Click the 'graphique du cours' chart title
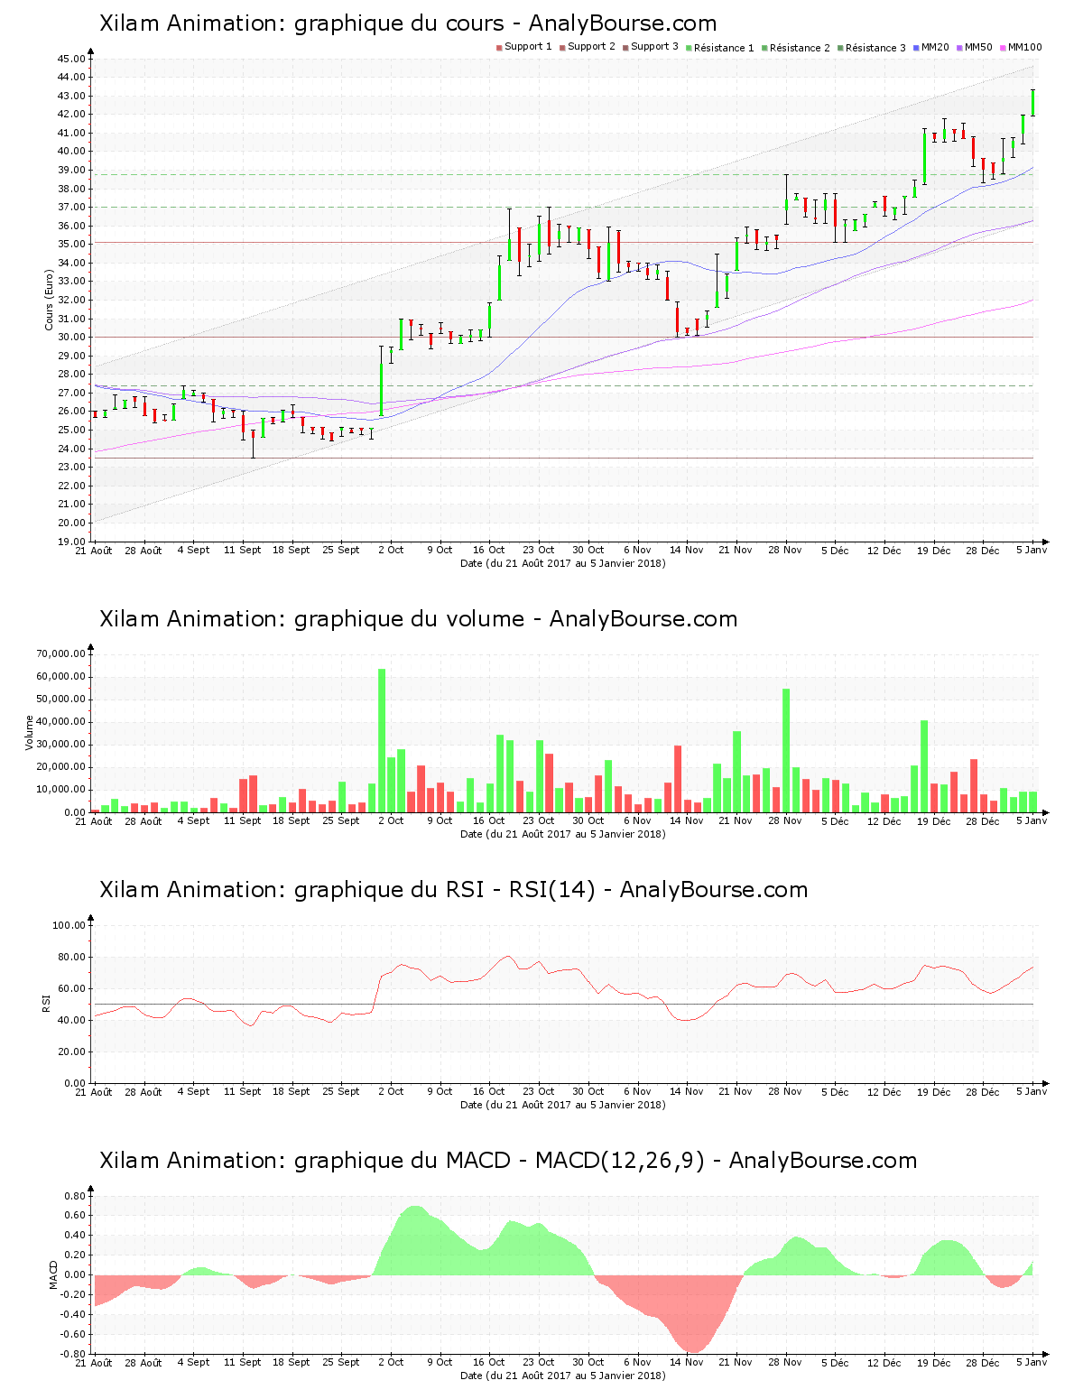The height and width of the screenshot is (1399, 1083). point(408,23)
